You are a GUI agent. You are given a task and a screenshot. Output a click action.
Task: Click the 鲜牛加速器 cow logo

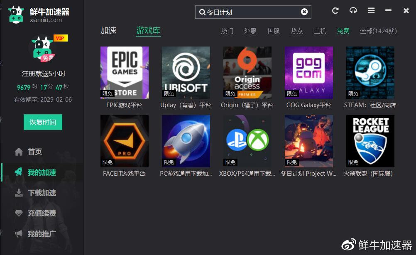[x=16, y=15]
